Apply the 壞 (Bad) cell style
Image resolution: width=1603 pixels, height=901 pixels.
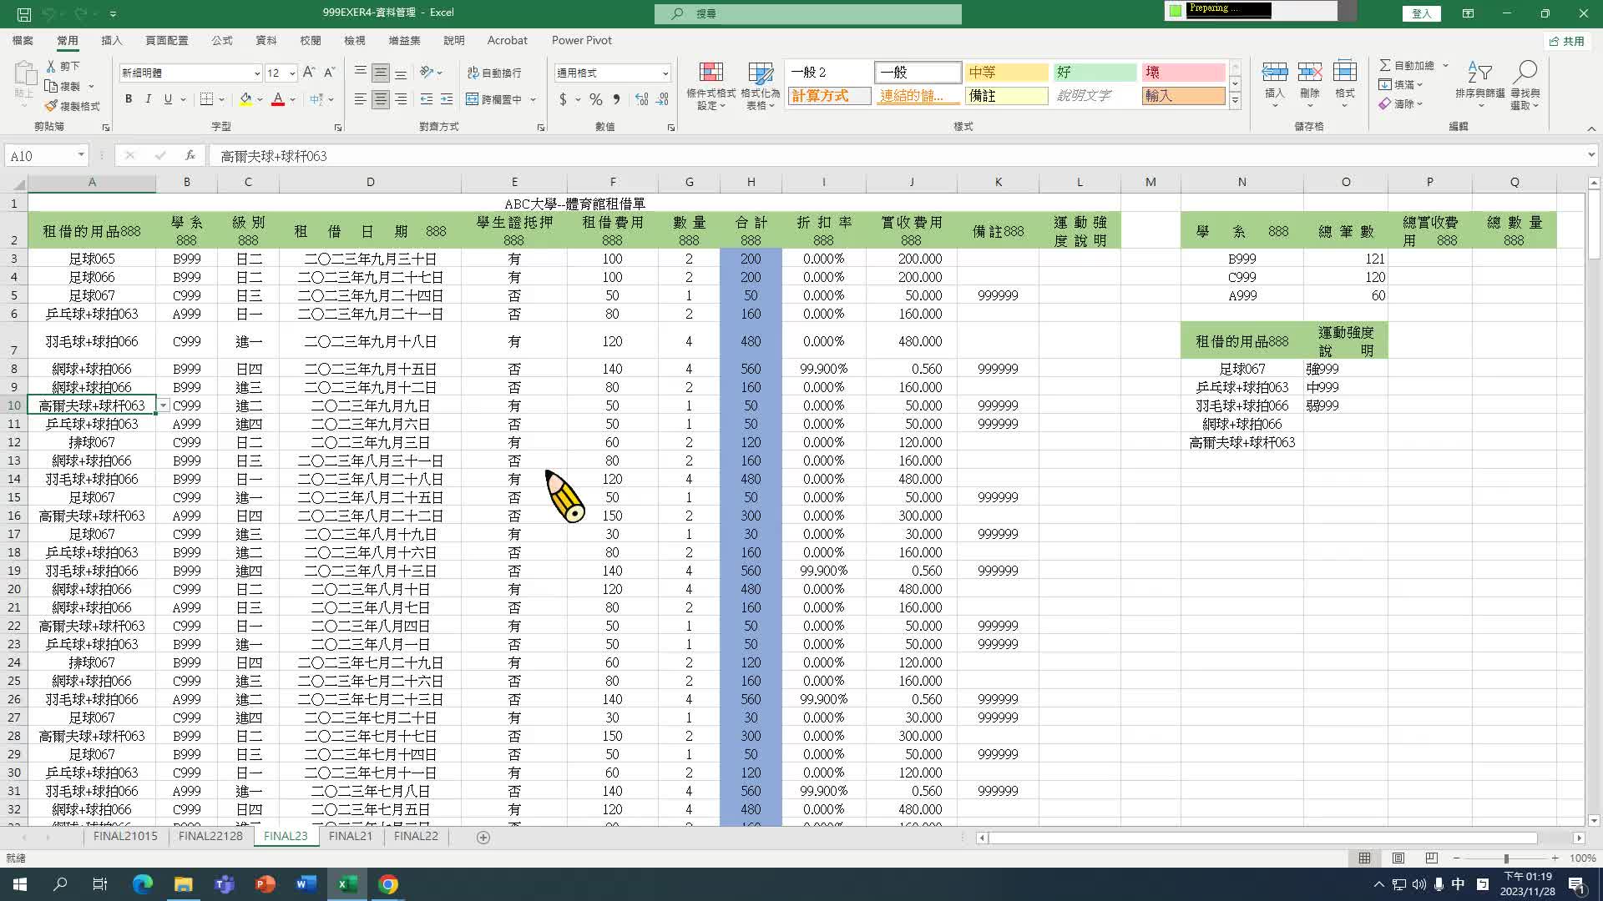pyautogui.click(x=1183, y=73)
